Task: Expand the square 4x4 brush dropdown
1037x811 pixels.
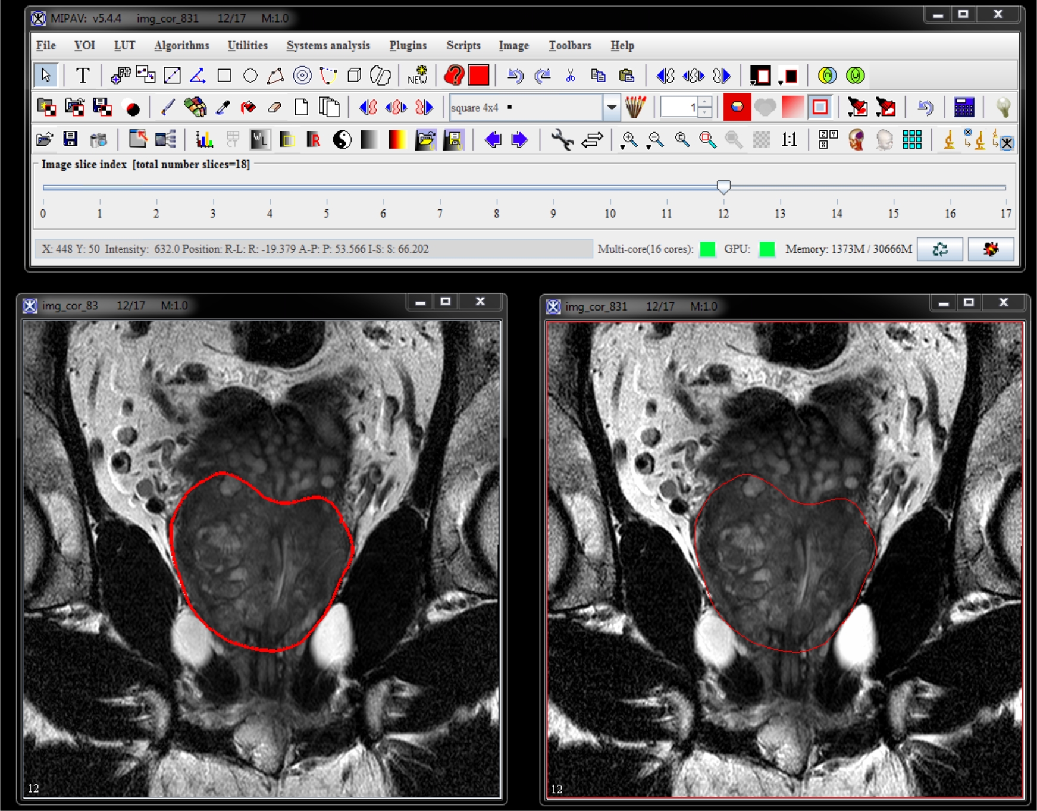Action: pos(611,108)
